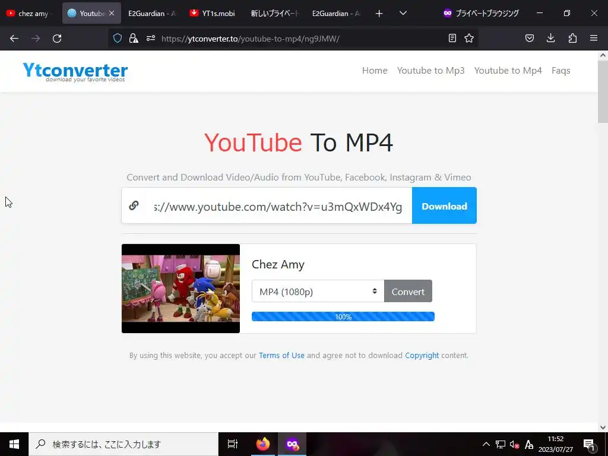
Task: Open the extensions puzzle icon
Action: pos(572,38)
